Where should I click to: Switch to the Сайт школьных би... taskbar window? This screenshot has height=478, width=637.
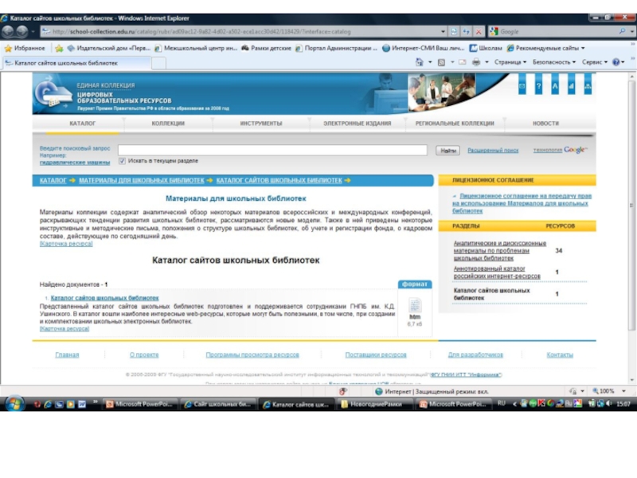(217, 404)
